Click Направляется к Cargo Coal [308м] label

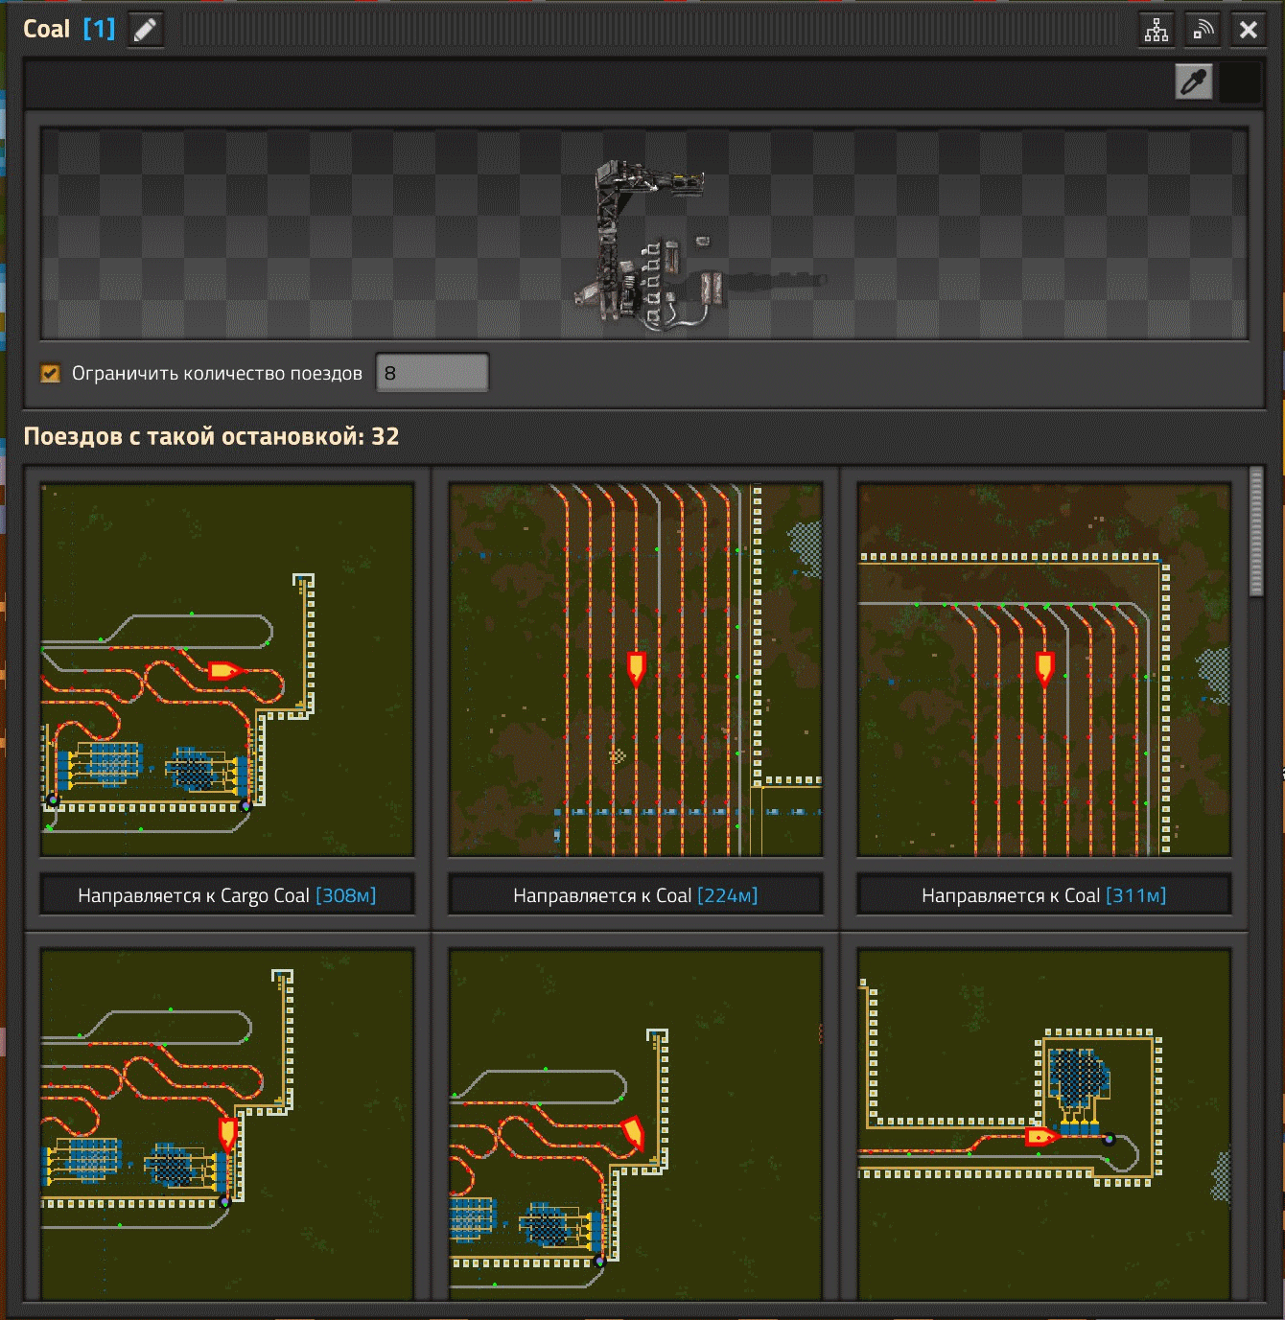[227, 895]
